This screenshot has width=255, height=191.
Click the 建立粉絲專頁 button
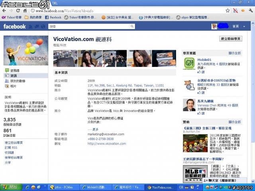coord(231,39)
